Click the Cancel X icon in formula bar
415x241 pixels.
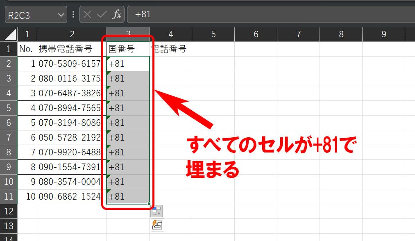click(x=87, y=14)
